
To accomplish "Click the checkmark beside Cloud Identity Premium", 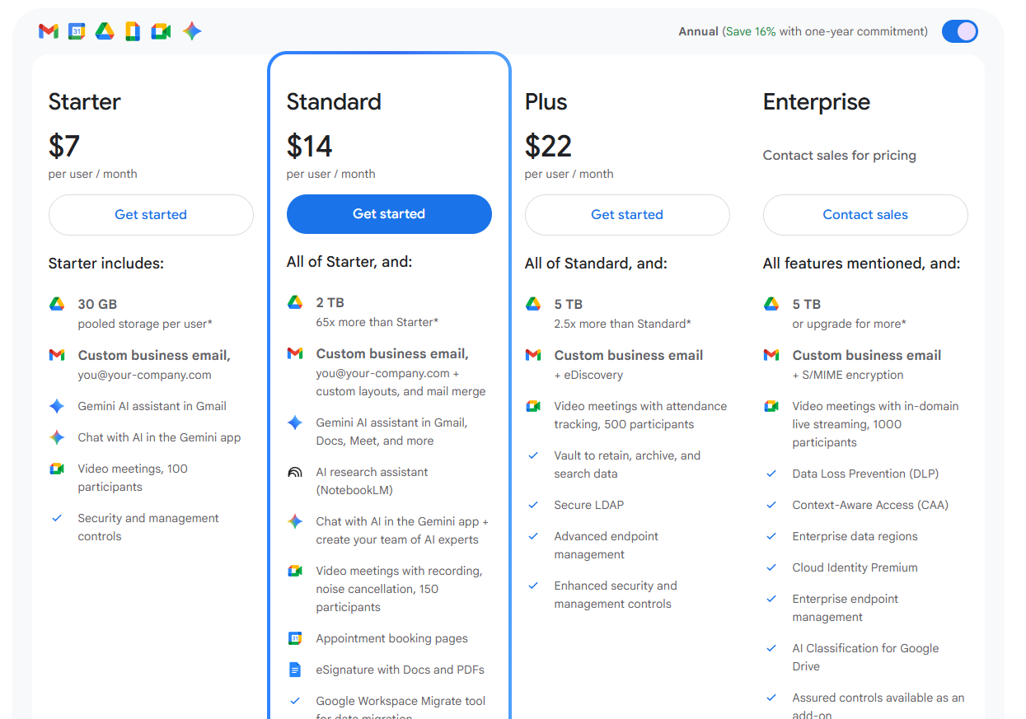I will [x=771, y=567].
